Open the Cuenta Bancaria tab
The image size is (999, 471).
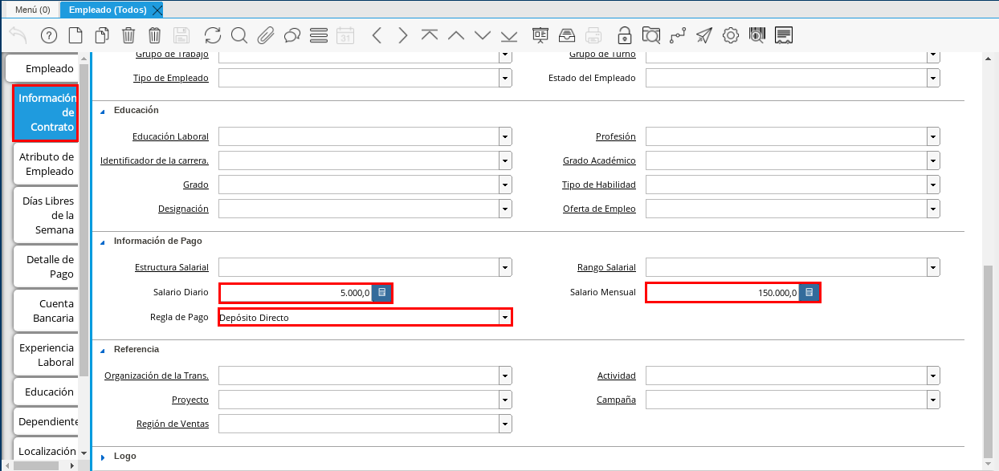click(x=46, y=311)
